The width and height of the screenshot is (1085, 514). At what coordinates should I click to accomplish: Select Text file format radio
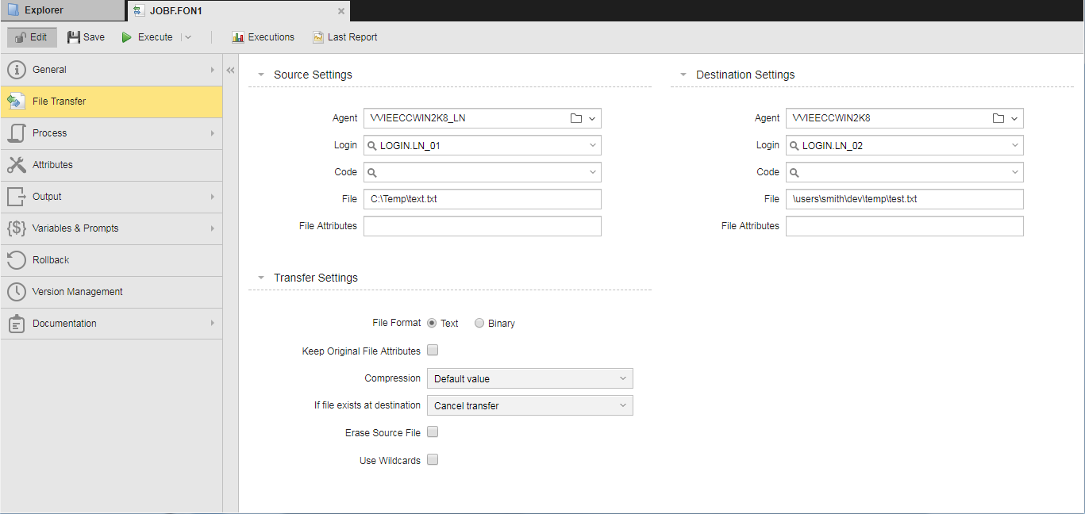pyautogui.click(x=432, y=323)
